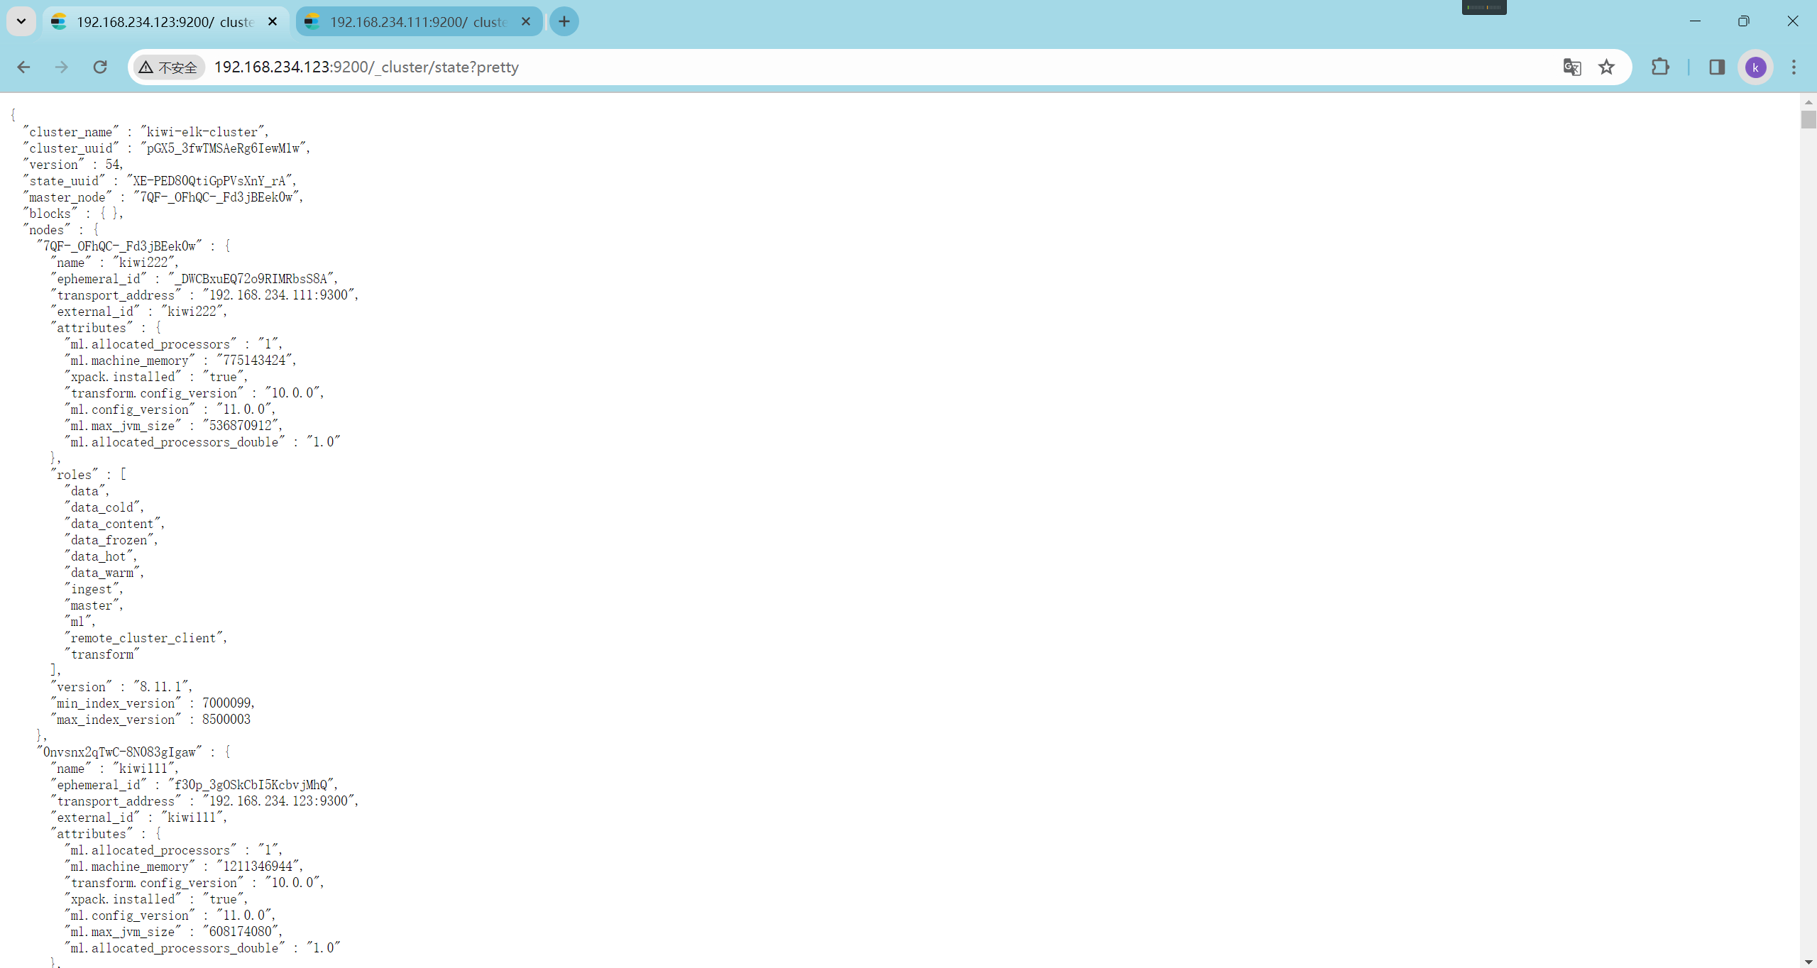This screenshot has height=968, width=1817.
Task: Open Chrome three-dot menu
Action: [1794, 67]
